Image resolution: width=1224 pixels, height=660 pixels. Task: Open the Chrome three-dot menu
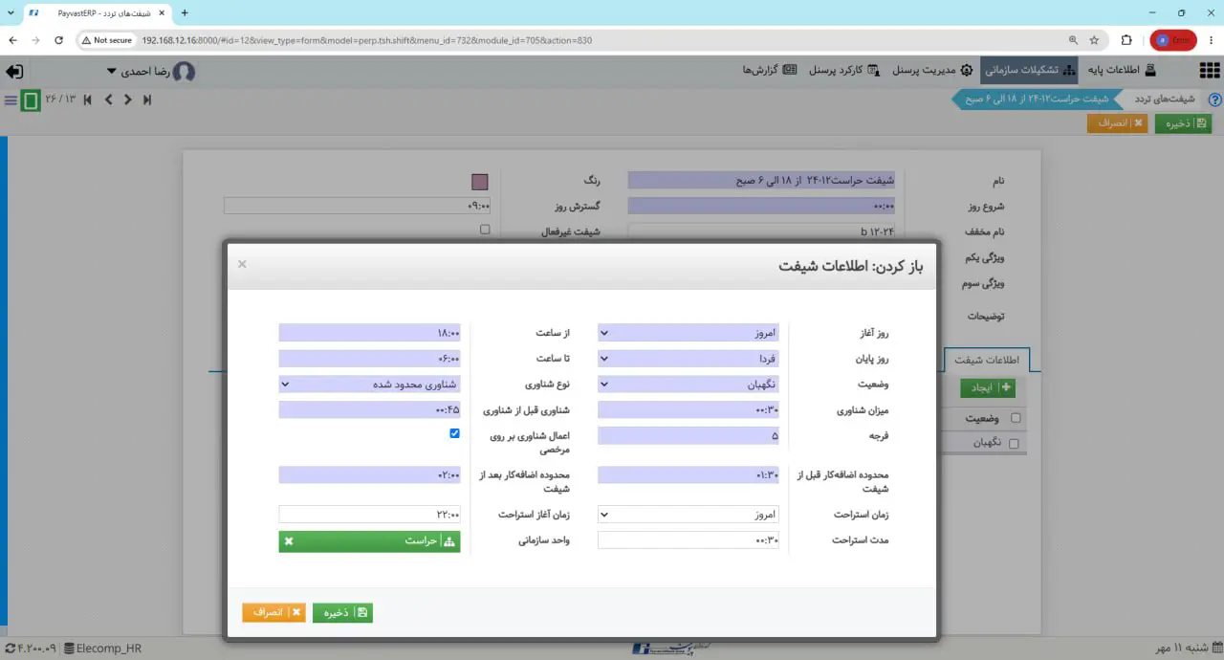pyautogui.click(x=1212, y=40)
